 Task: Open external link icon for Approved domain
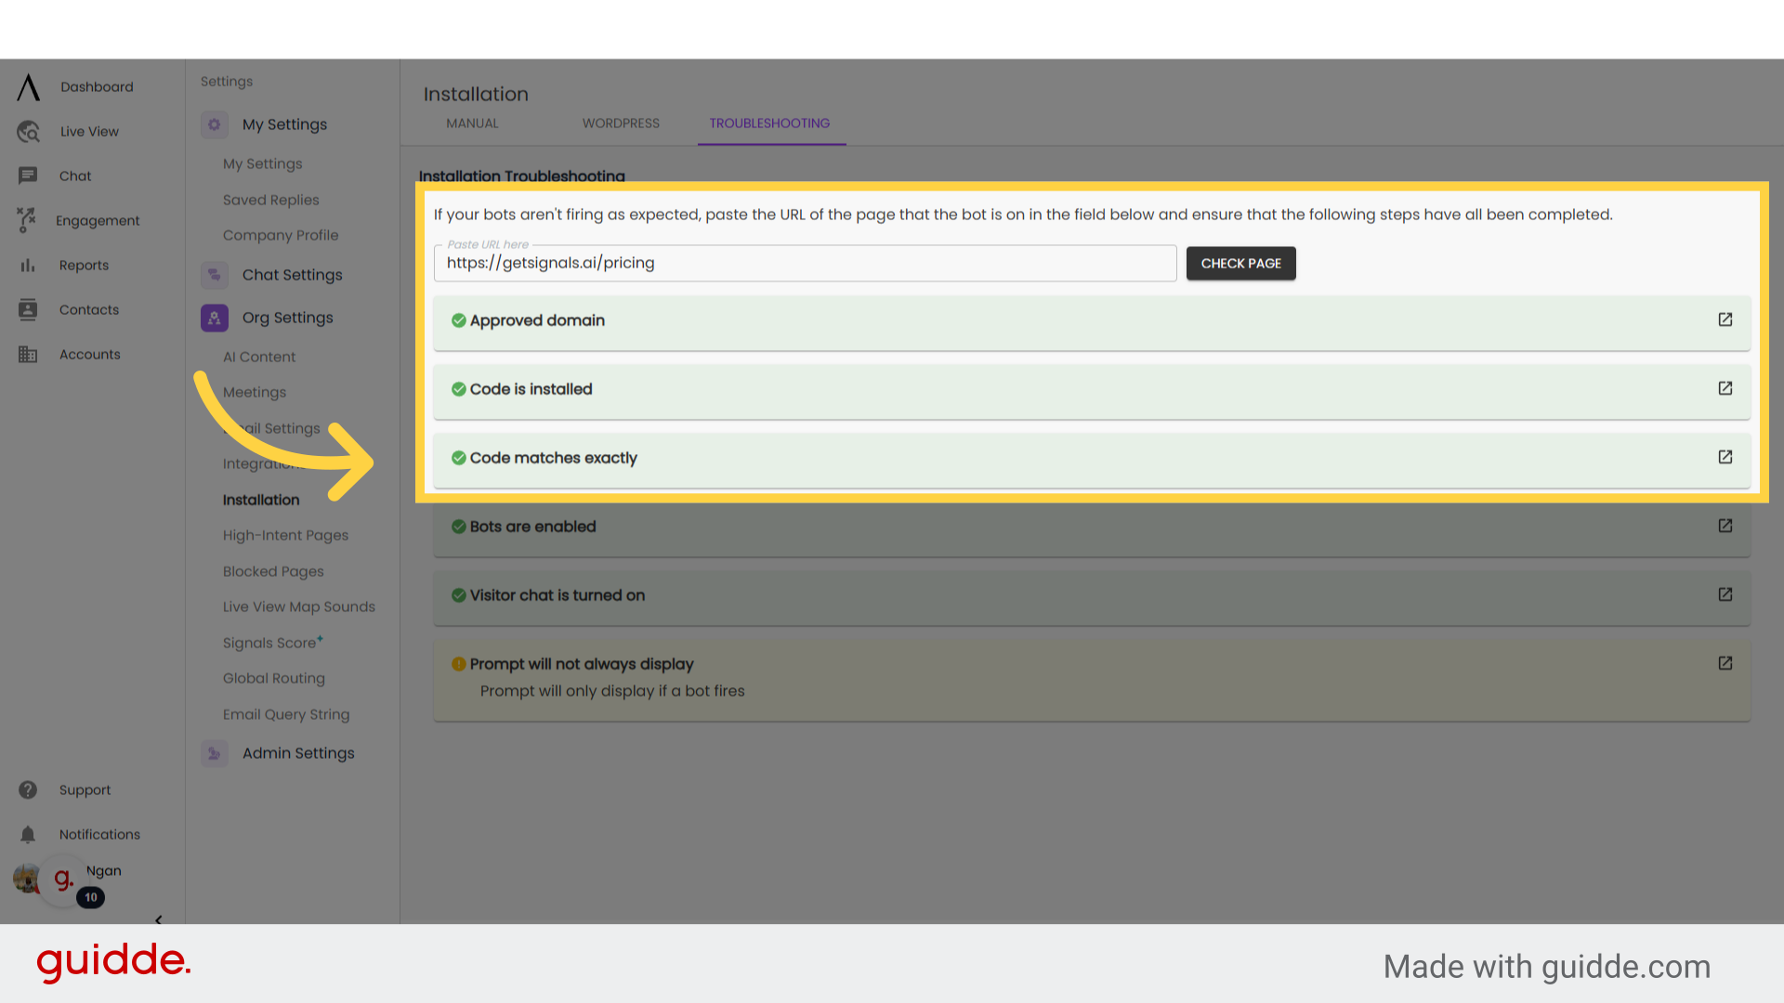click(x=1725, y=319)
